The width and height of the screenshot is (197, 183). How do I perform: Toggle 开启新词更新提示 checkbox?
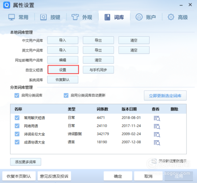[154, 161]
